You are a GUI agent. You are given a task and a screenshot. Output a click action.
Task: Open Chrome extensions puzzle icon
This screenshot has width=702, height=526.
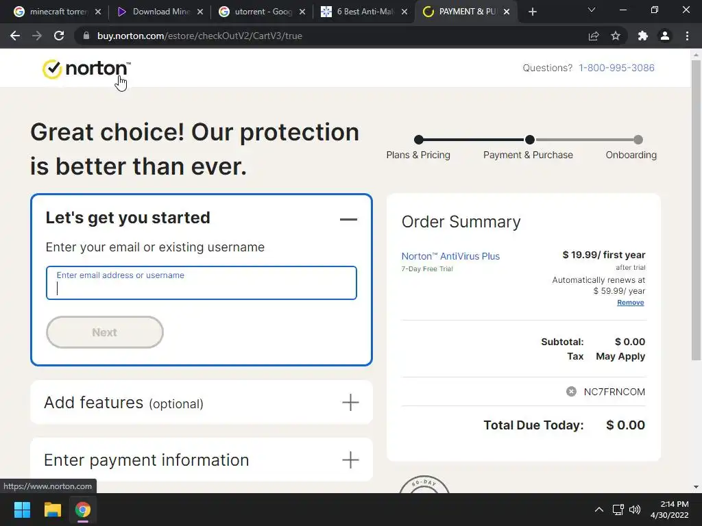(x=643, y=36)
